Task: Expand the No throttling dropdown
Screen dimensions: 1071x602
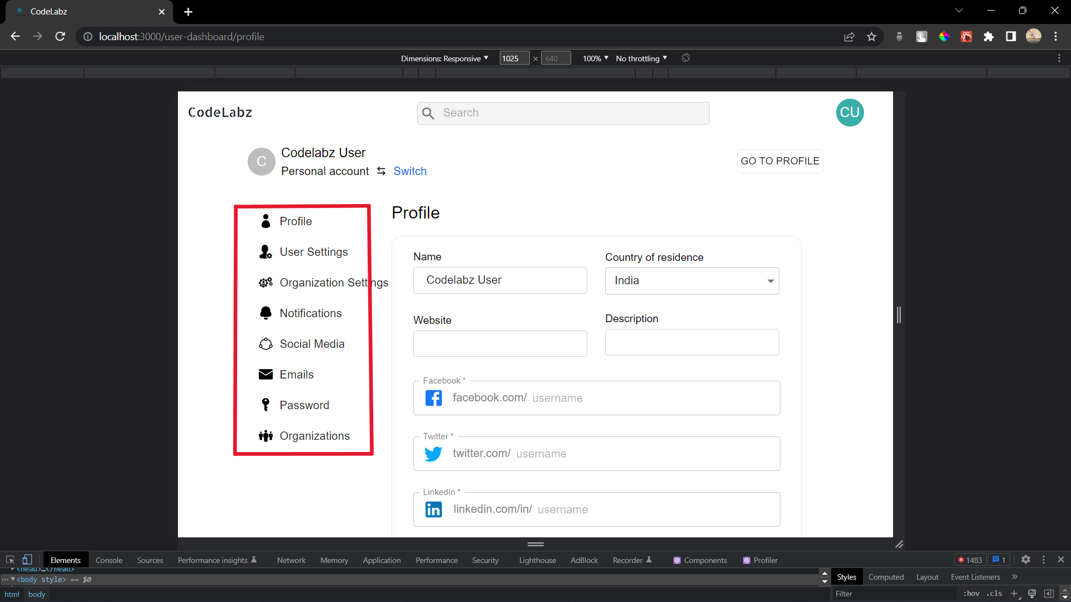Action: click(640, 58)
